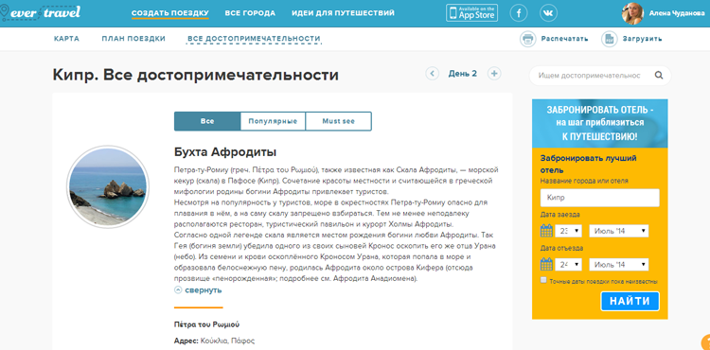
Task: Open ИДЕИ ДЛЯ ПУТЕШЕСТВИЙ menu item
Action: 343,13
